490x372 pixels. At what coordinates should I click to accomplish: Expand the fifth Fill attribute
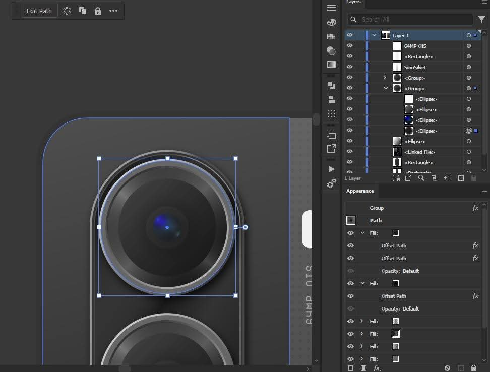tap(362, 346)
